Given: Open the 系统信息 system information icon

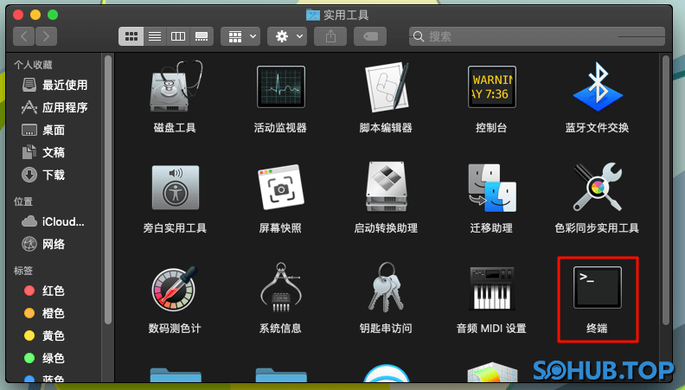Looking at the screenshot, I should click(280, 287).
